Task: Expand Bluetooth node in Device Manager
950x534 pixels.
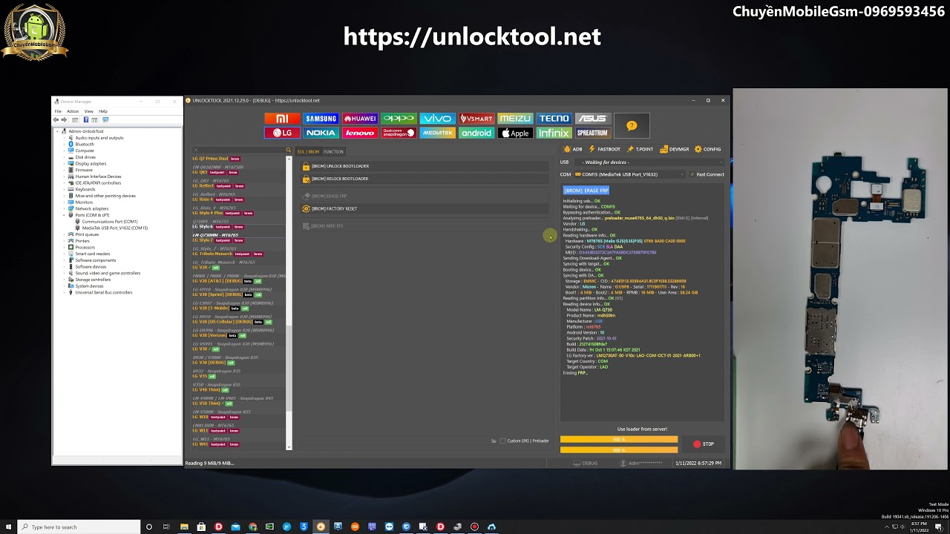Action: [65, 145]
